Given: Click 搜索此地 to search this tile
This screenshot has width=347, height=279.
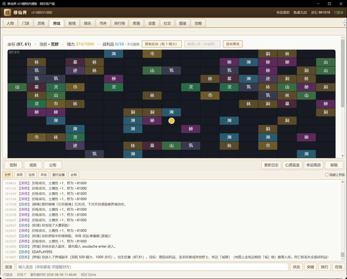Looking at the screenshot, I should point(162,44).
